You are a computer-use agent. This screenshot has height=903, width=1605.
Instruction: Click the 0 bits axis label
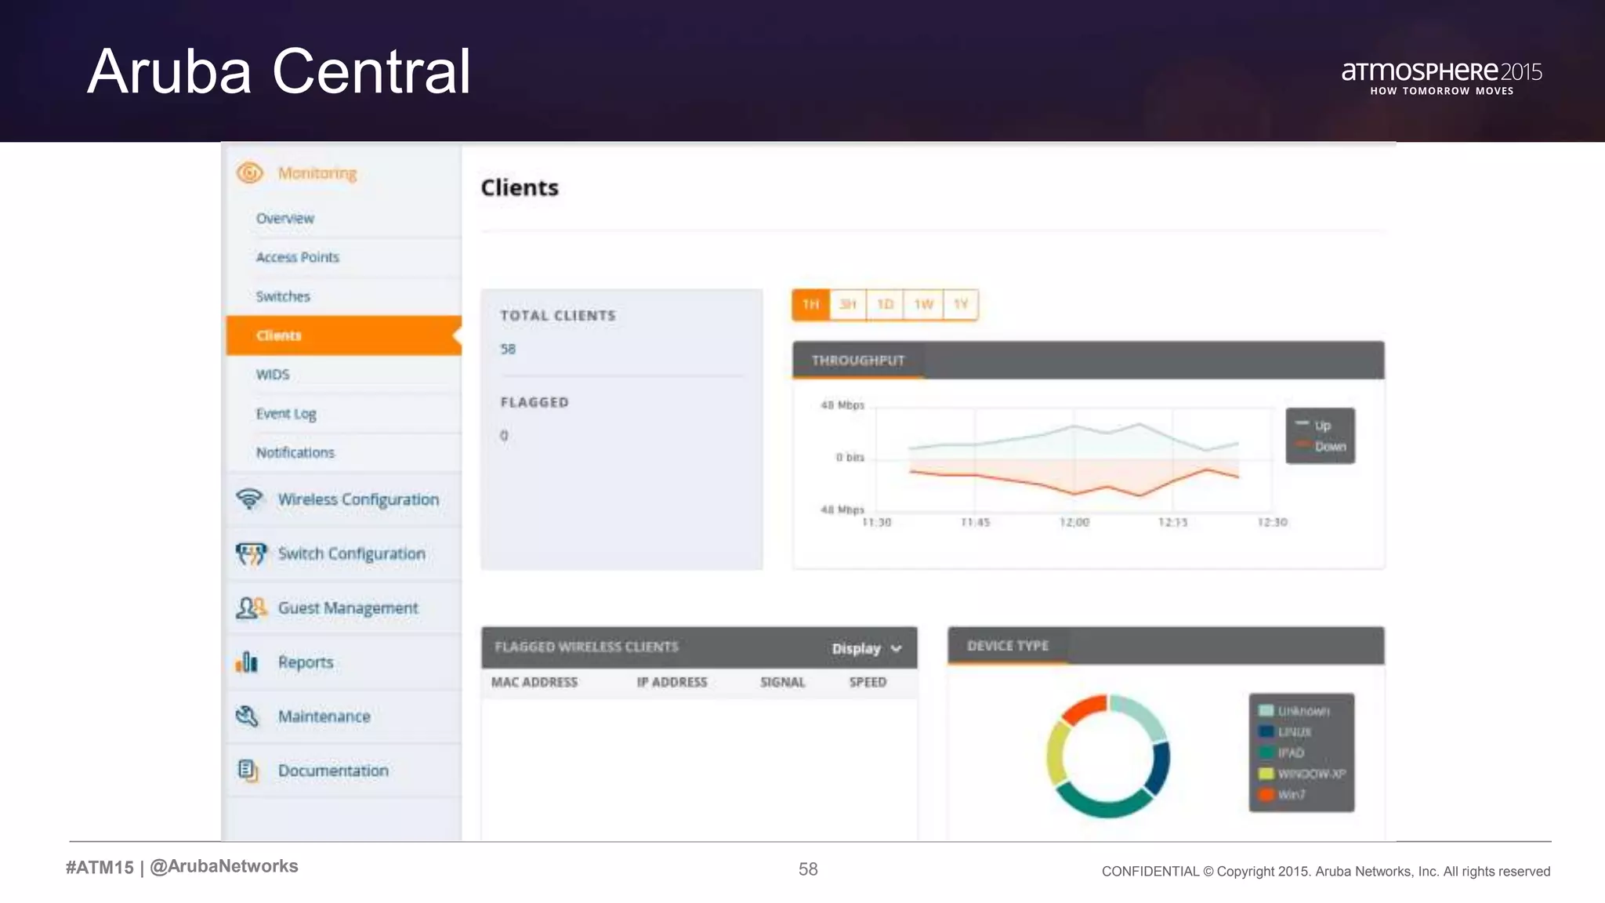click(850, 457)
